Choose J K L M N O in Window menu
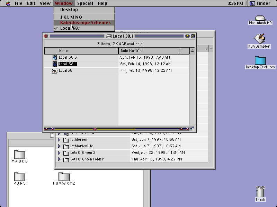Viewport: 277px width, 207px height. 84,17
